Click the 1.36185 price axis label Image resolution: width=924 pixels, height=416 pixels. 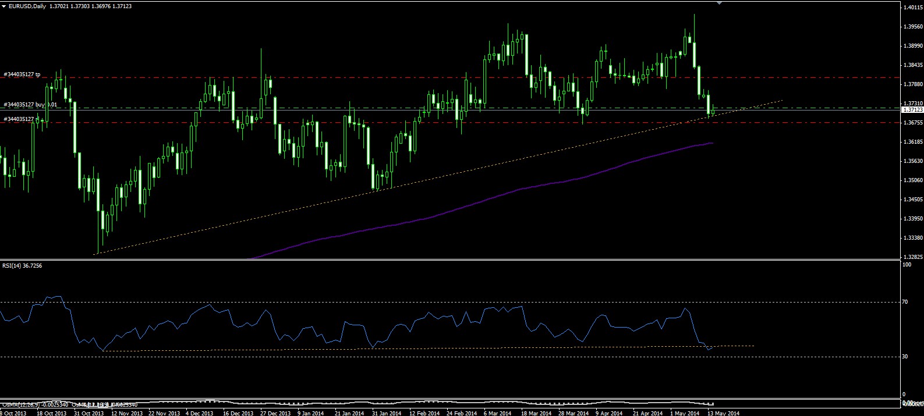912,142
